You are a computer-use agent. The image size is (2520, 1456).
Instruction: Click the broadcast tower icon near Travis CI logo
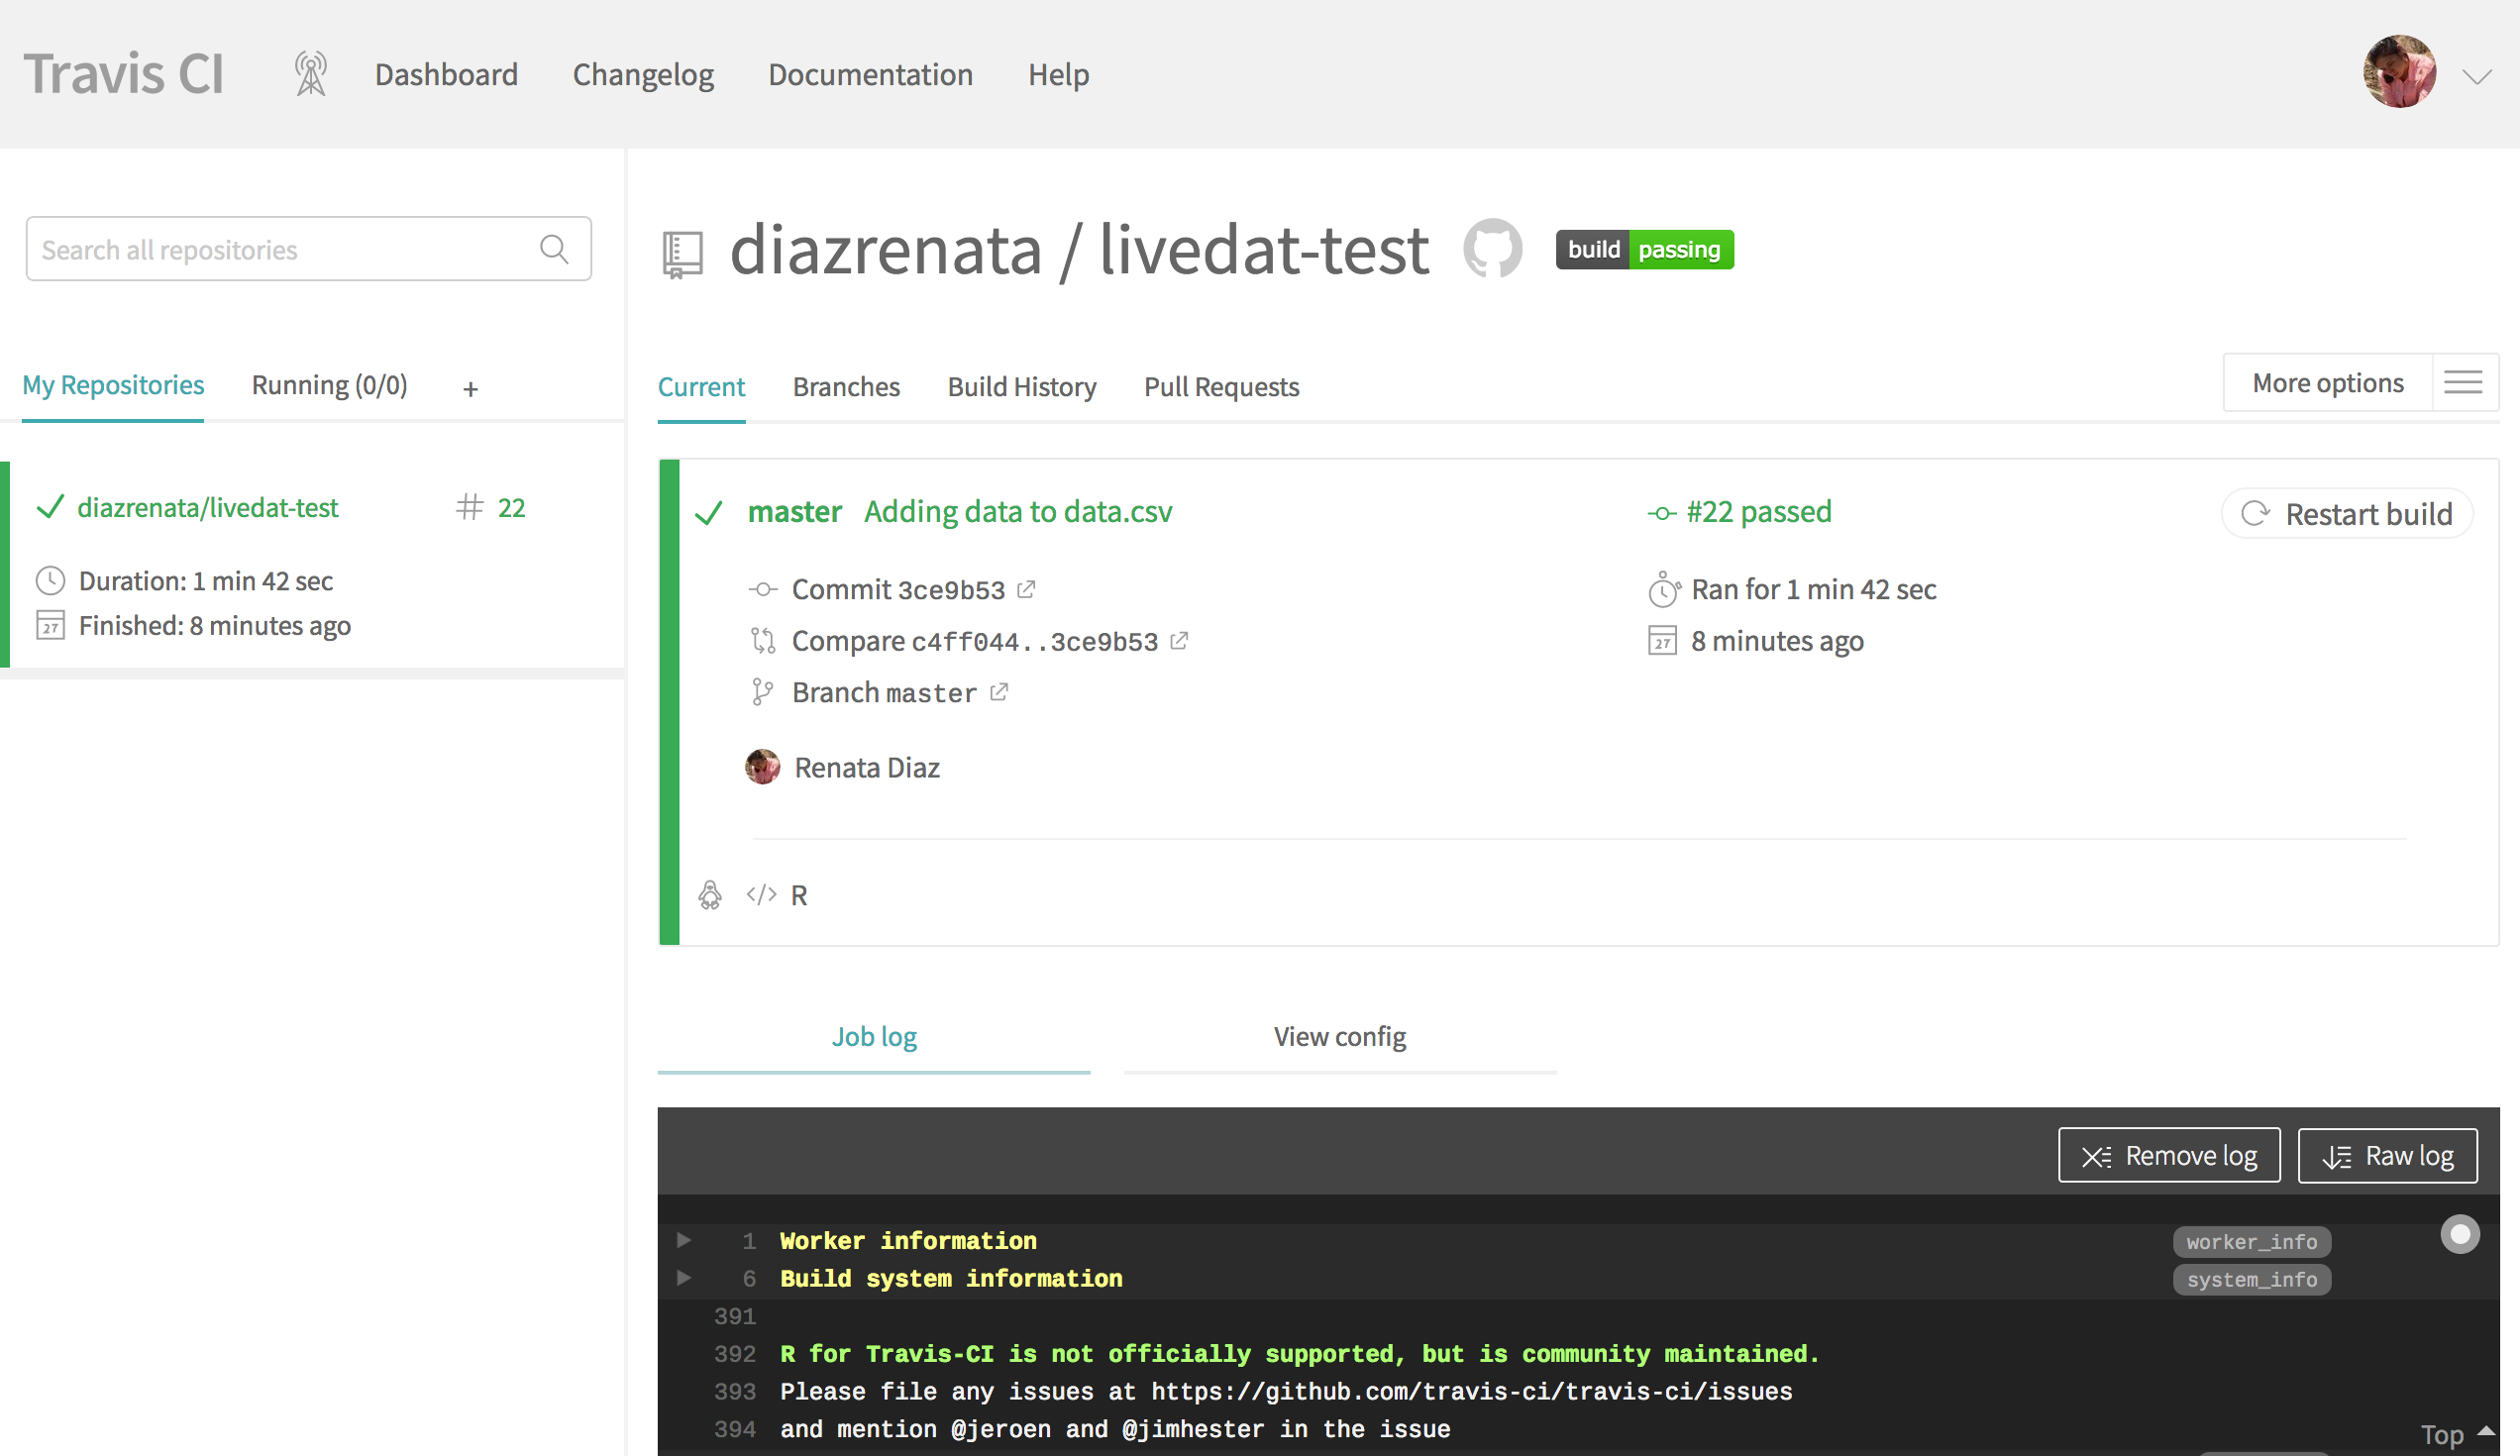pos(311,74)
